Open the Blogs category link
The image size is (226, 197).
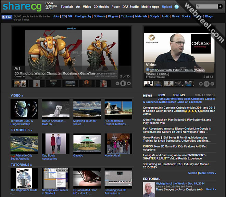pyautogui.click(x=209, y=16)
